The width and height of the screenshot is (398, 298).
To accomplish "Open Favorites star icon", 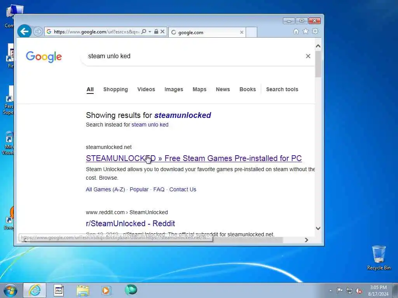I will [305, 31].
